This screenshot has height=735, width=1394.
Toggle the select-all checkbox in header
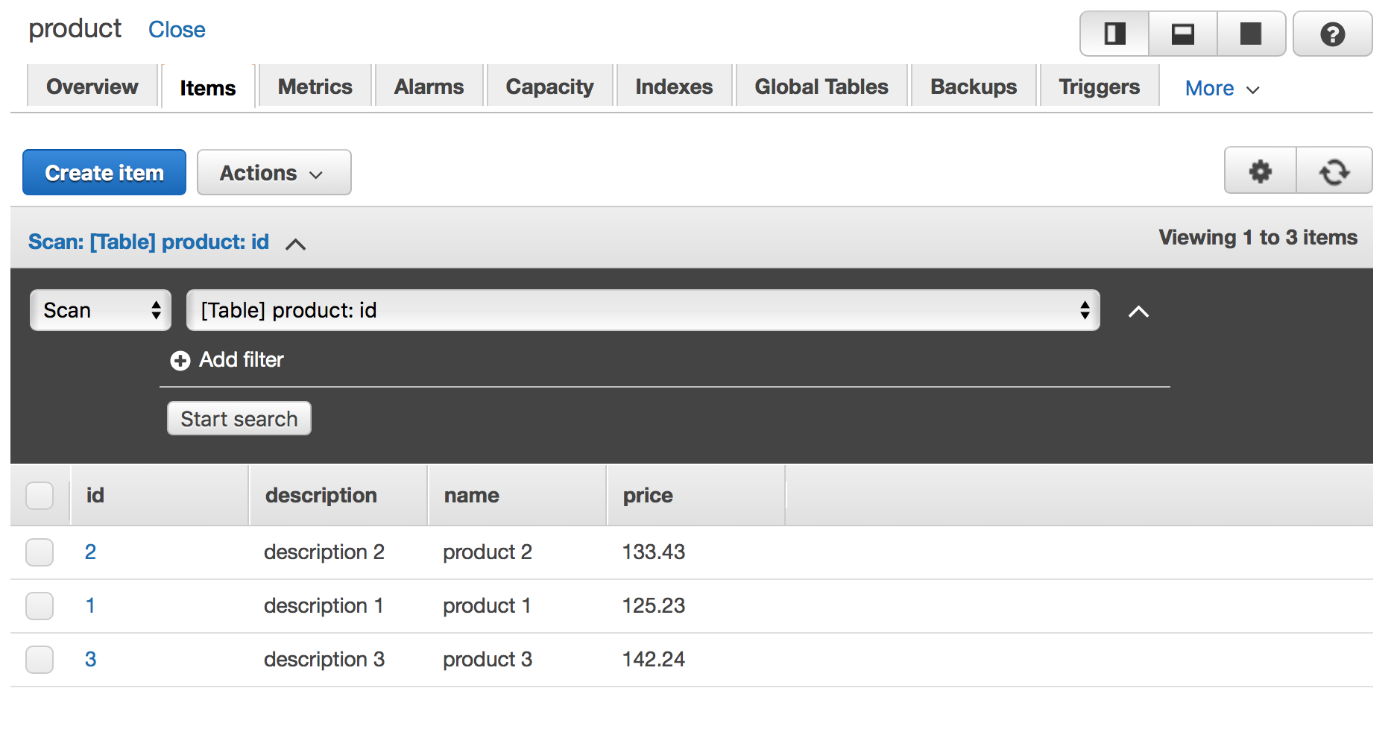click(x=40, y=496)
